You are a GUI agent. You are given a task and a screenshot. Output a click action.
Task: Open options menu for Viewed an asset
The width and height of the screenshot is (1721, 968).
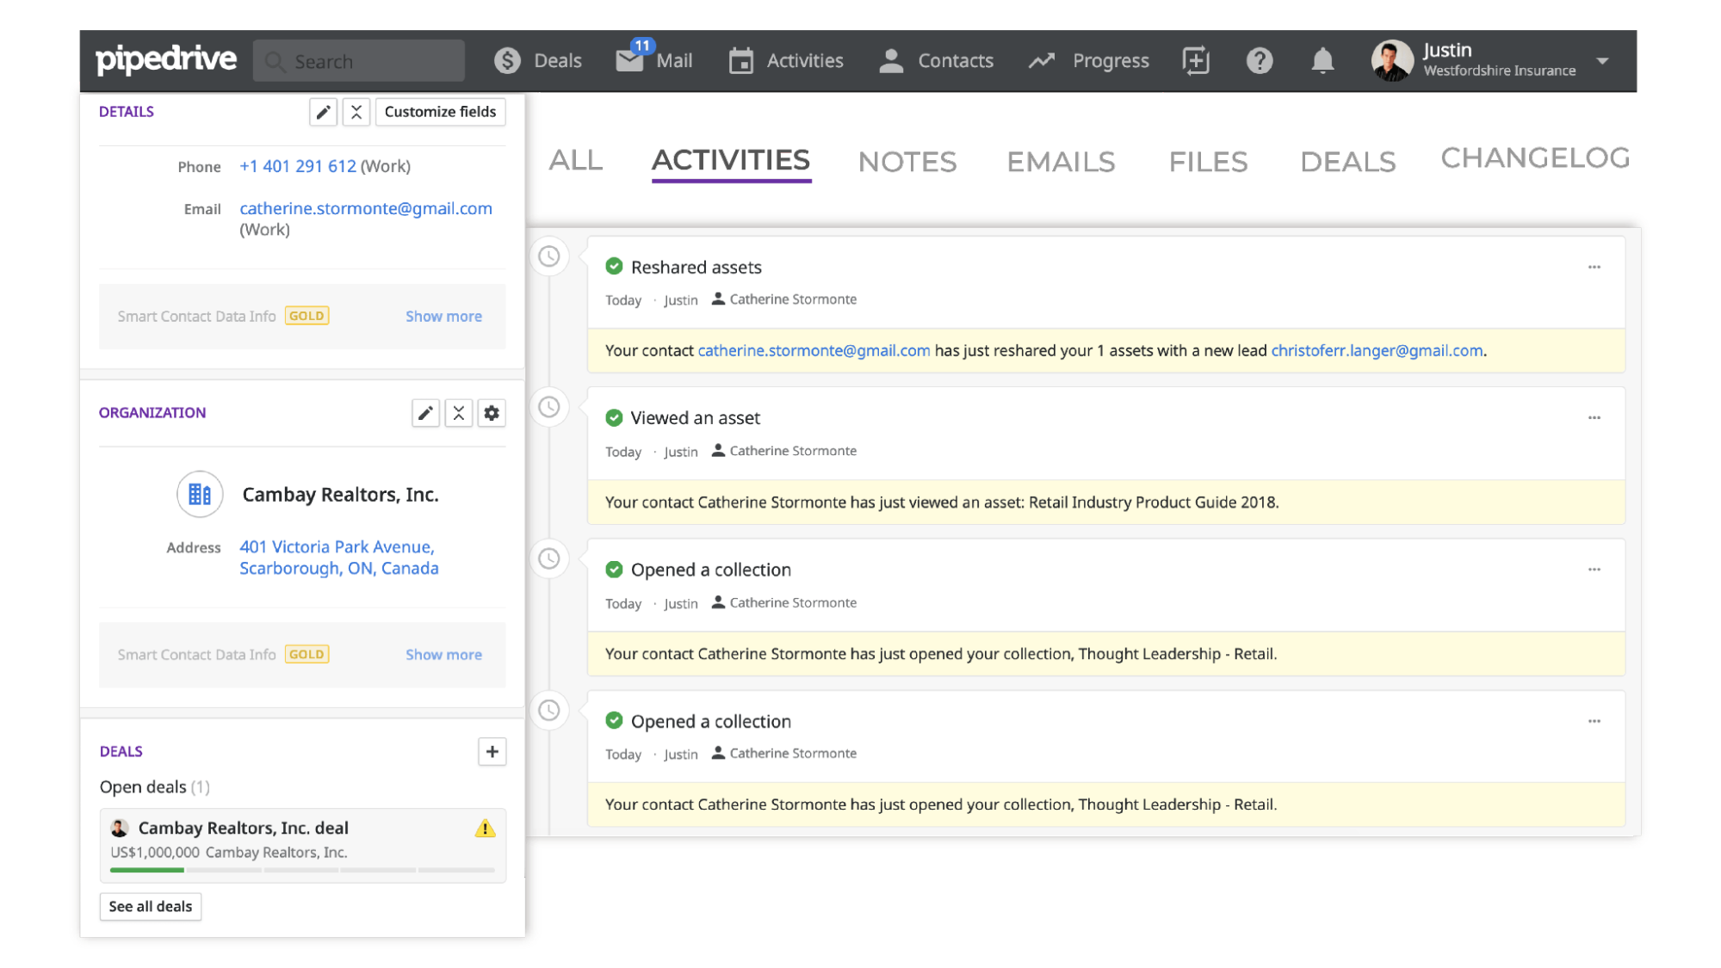point(1594,417)
